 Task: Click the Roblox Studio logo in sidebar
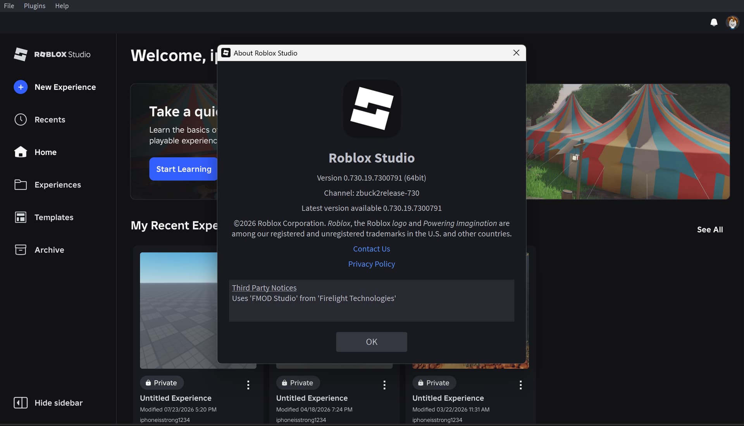point(52,54)
